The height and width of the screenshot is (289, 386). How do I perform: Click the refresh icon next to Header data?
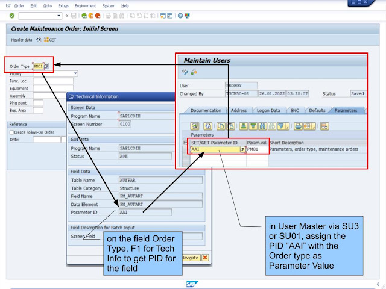pos(39,40)
